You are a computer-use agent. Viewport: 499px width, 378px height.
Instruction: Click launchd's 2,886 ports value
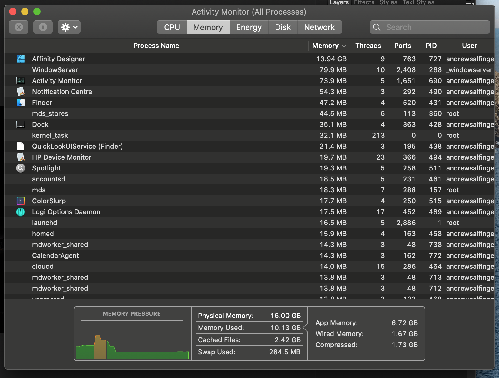[406, 223]
